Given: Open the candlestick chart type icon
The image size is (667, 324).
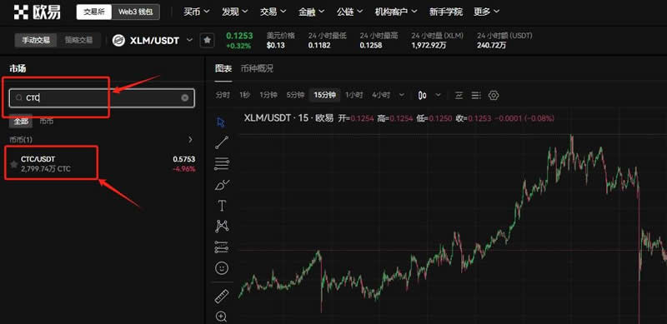Looking at the screenshot, I should pos(422,95).
